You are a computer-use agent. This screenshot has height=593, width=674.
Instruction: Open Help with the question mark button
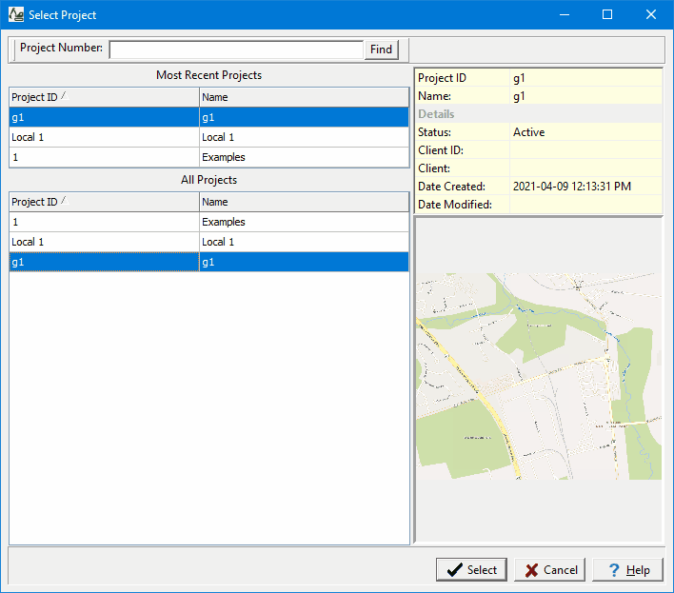coord(626,569)
